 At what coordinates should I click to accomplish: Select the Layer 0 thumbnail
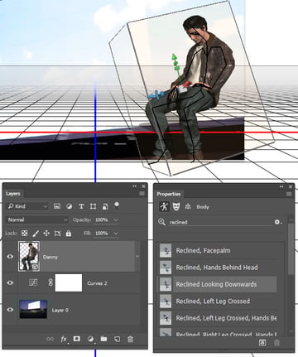click(x=33, y=309)
